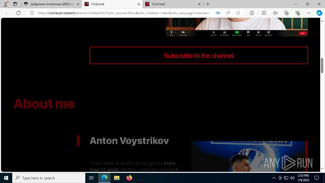Click the scrollbar down arrow
325x183 pixels.
pos(322,169)
